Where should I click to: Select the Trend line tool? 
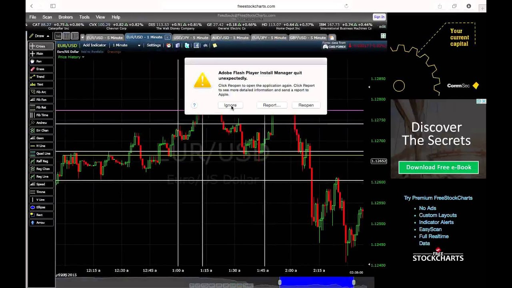(41, 77)
